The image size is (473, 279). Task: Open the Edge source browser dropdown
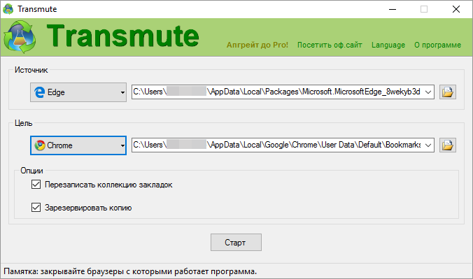point(78,92)
